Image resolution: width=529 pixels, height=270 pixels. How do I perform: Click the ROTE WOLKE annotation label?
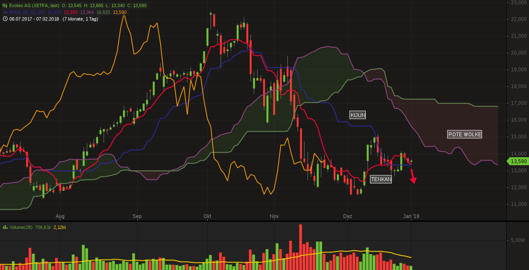(465, 134)
